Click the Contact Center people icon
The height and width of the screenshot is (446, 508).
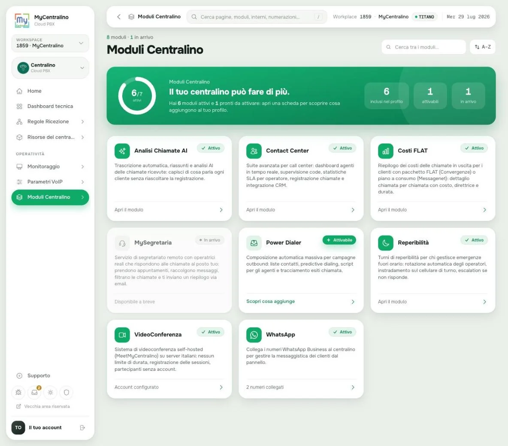tap(254, 151)
